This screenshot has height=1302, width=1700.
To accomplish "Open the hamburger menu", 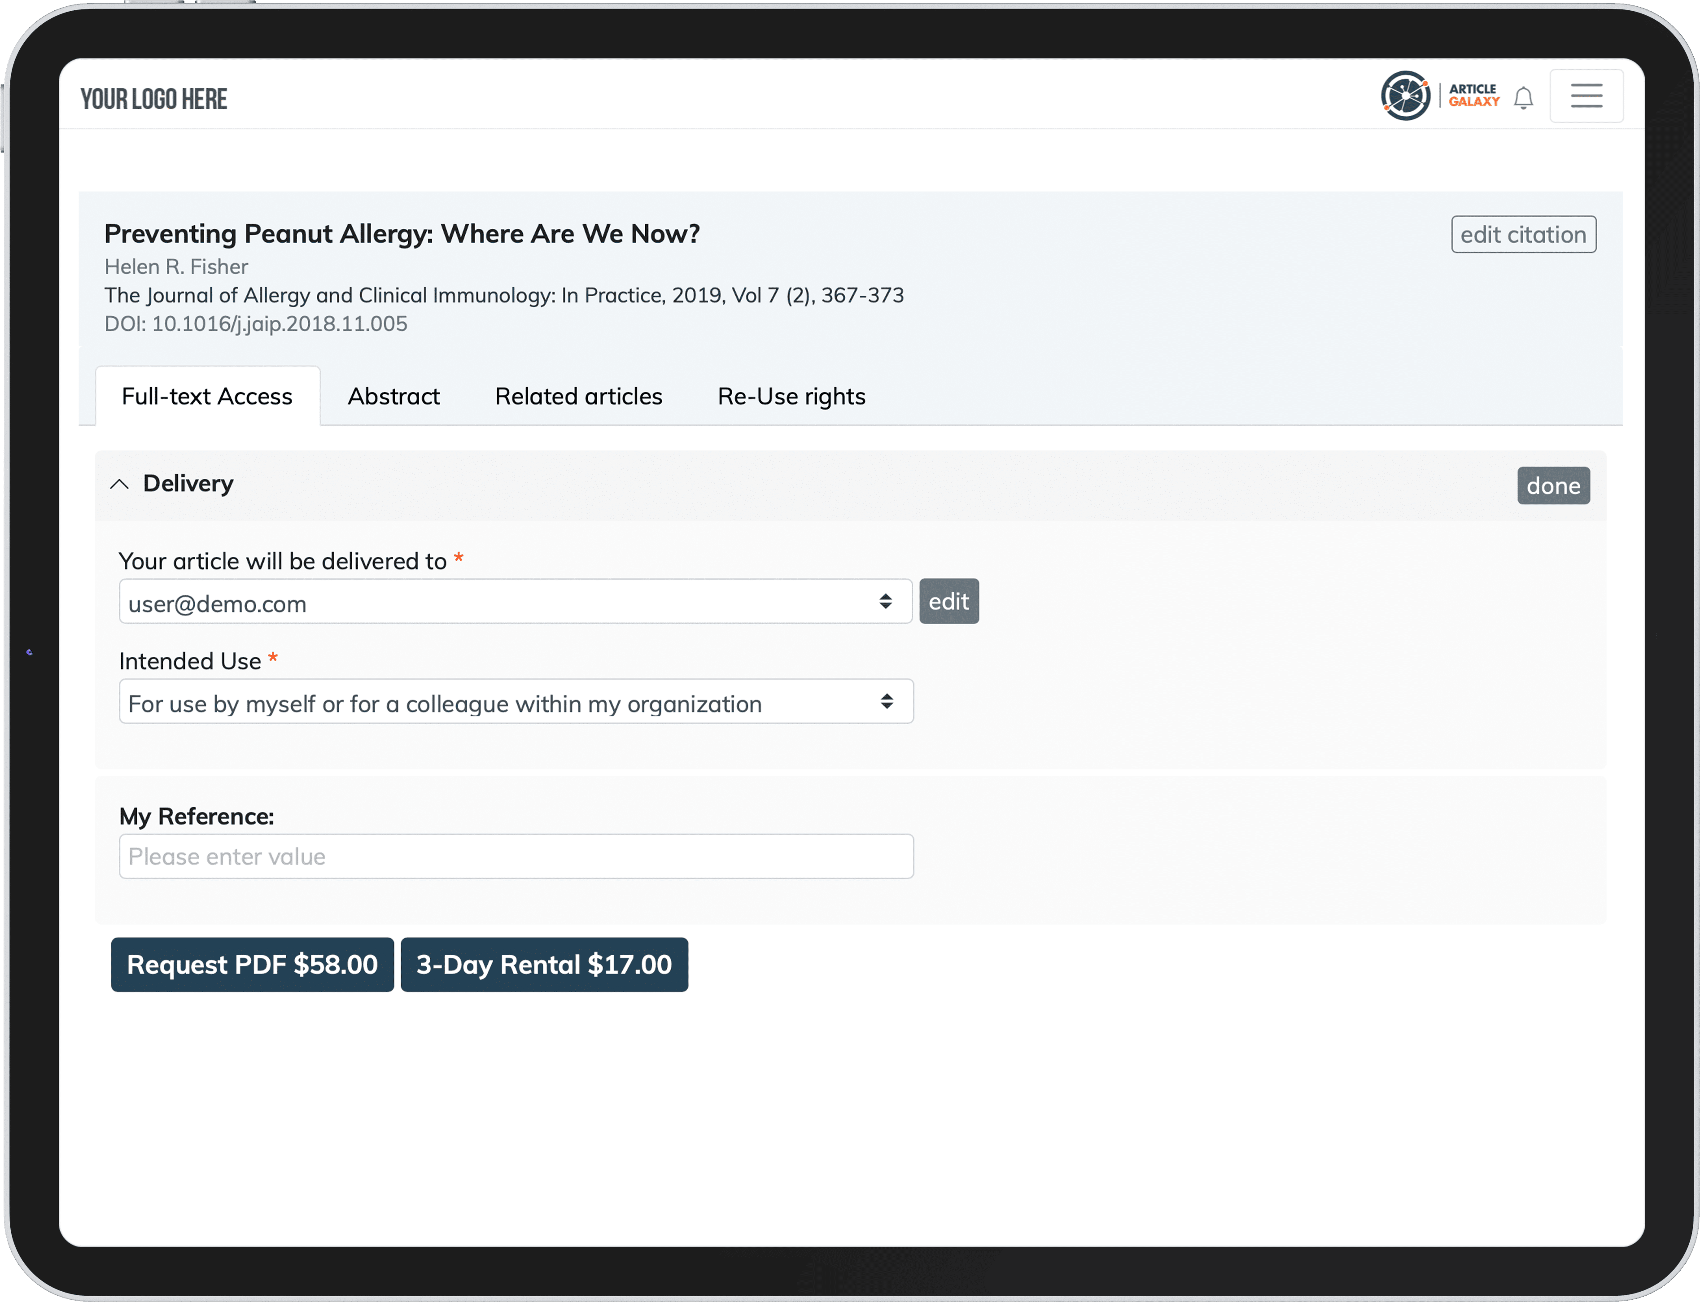I will point(1585,96).
